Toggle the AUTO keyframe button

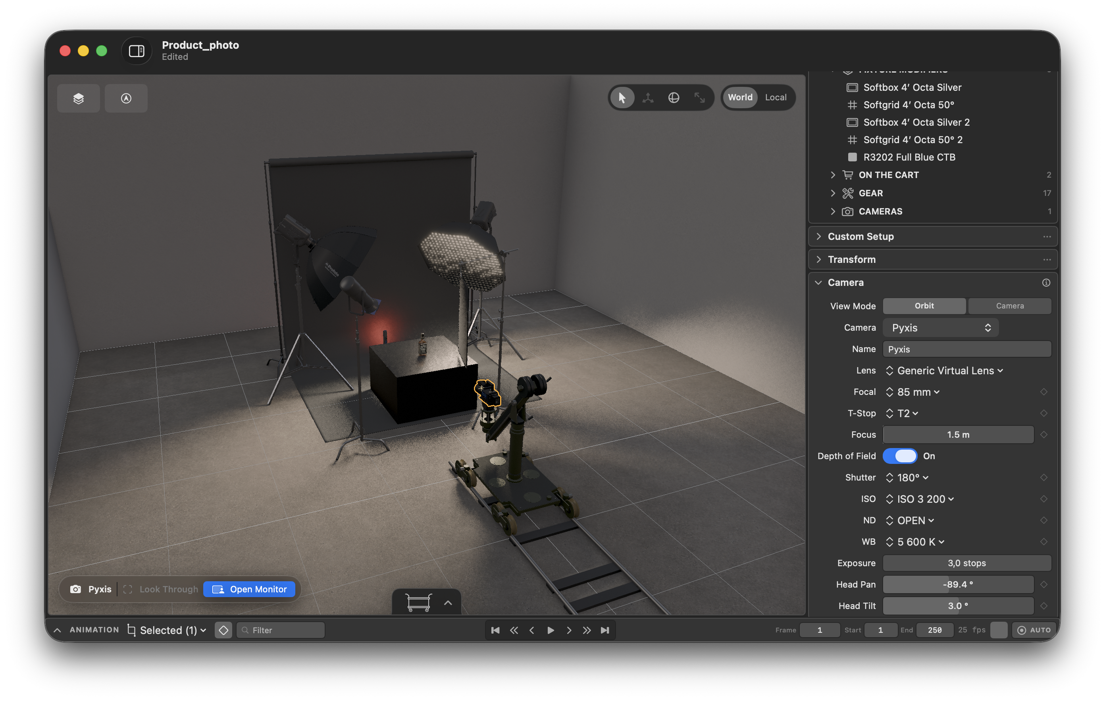[x=1034, y=630]
